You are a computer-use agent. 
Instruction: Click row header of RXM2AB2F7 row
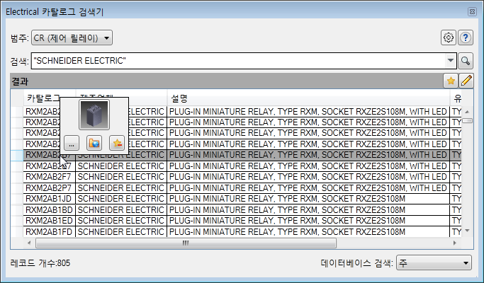[x=17, y=177]
